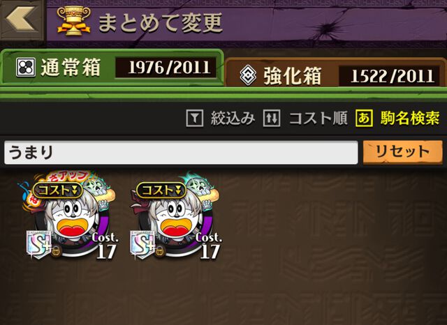The image size is (447, 325).
Task: Click the S+ rank badge on first piece
Action: point(39,245)
